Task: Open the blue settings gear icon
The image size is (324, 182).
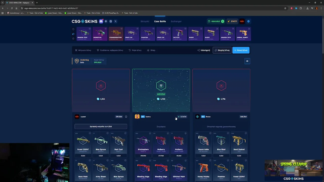Action: coord(248,21)
